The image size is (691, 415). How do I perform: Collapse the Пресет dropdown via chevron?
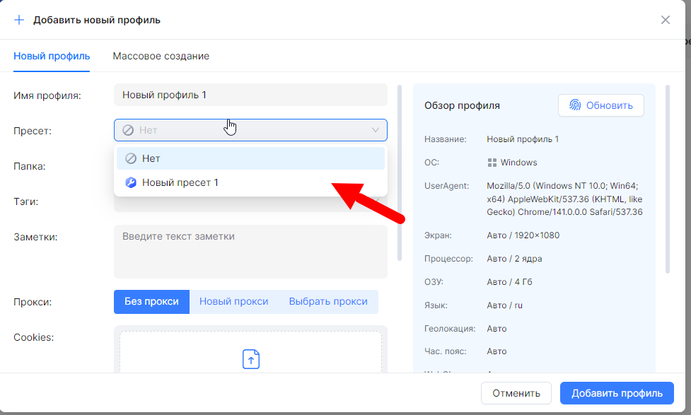(376, 130)
